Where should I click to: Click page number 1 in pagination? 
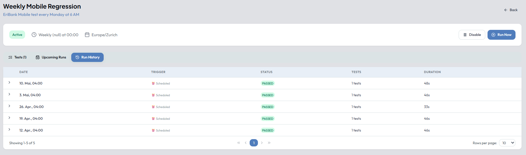pos(254,143)
